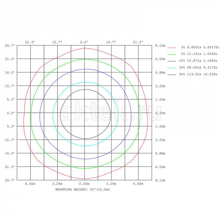Viewport: 221px width, 221px height.
Task: Click the "8.13m" label at bottom of right axis
Action: tap(160, 180)
